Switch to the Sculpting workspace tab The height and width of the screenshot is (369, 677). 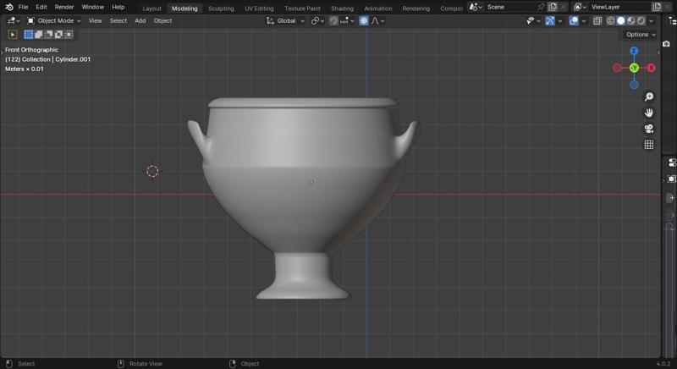point(221,8)
